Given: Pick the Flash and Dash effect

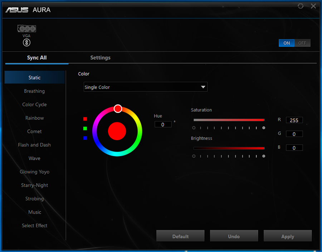Looking at the screenshot, I should tap(34, 145).
